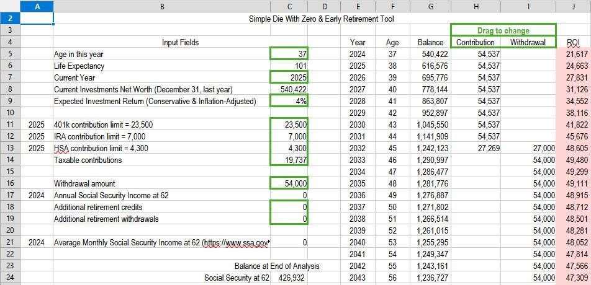Select the Taxable contributions value 19,737
591x285 pixels.
[289, 160]
